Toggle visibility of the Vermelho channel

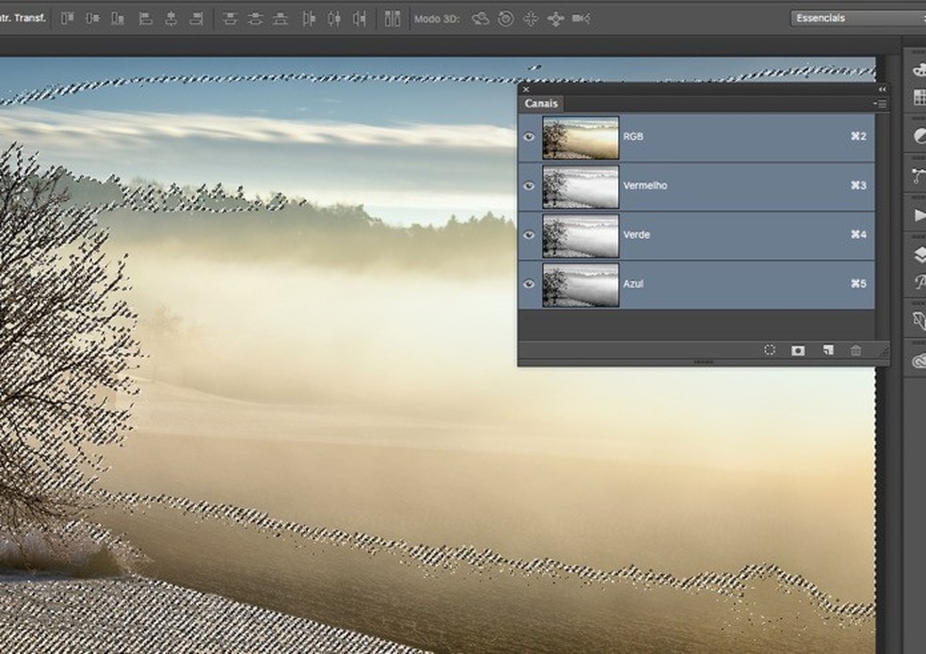(529, 186)
